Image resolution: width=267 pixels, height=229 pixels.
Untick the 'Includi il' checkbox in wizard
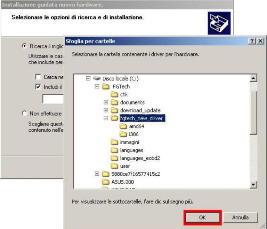click(38, 86)
